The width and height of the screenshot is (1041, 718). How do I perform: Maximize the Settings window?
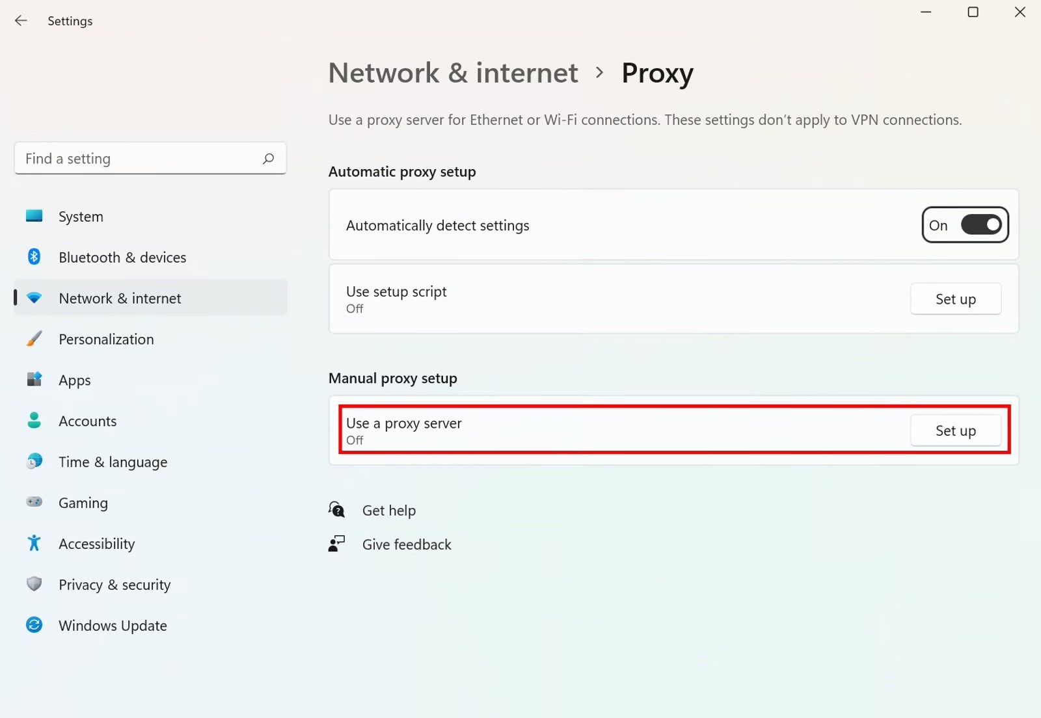coord(973,12)
